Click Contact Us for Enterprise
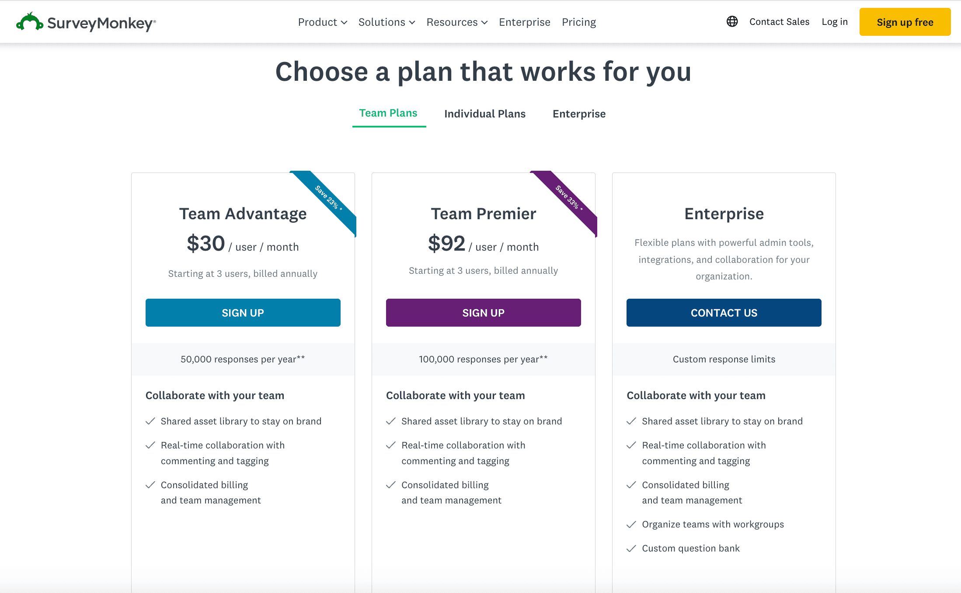The image size is (961, 593). (x=724, y=312)
